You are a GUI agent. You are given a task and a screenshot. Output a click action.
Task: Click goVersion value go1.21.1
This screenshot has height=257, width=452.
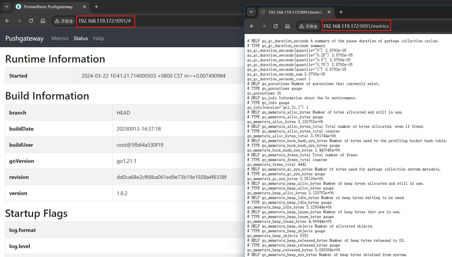point(126,161)
